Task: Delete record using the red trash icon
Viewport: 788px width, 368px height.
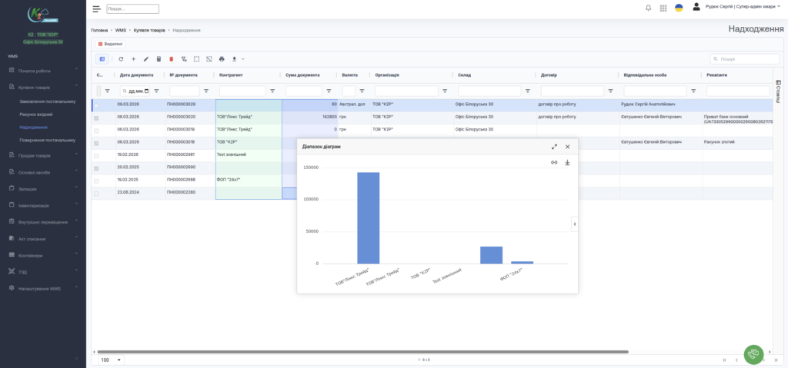Action: [x=172, y=59]
